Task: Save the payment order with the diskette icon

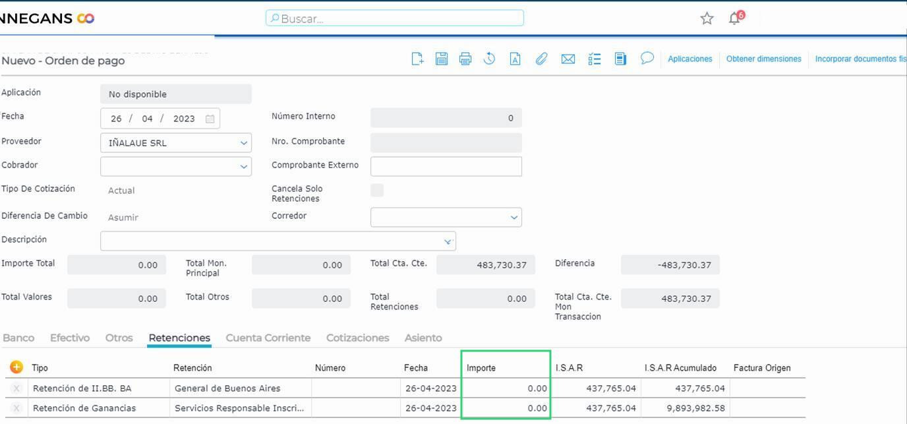Action: pos(442,59)
